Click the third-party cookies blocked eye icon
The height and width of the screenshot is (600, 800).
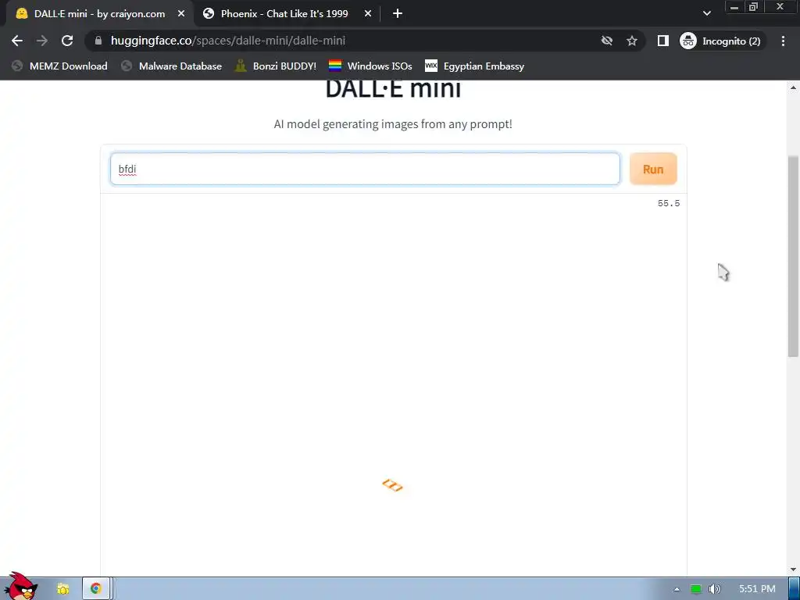tap(606, 41)
